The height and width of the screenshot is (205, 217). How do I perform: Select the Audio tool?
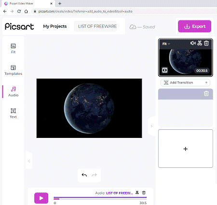coord(13,92)
